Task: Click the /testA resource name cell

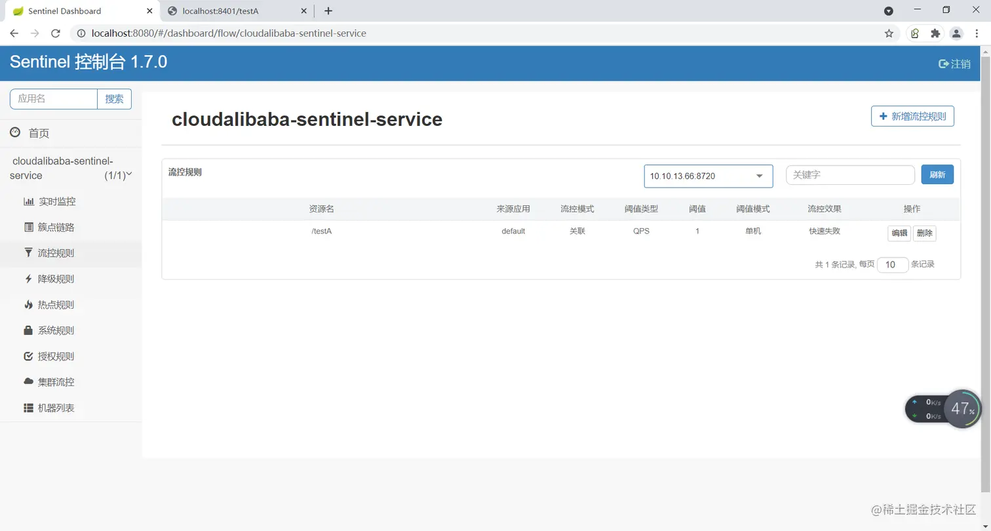Action: pyautogui.click(x=321, y=231)
